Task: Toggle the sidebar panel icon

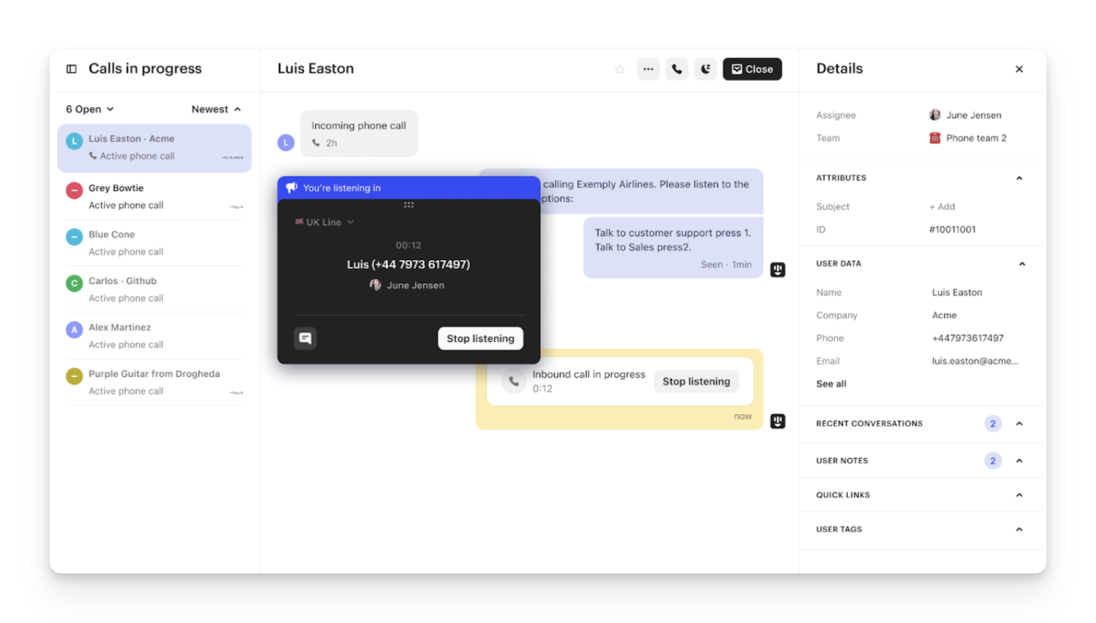Action: point(71,69)
